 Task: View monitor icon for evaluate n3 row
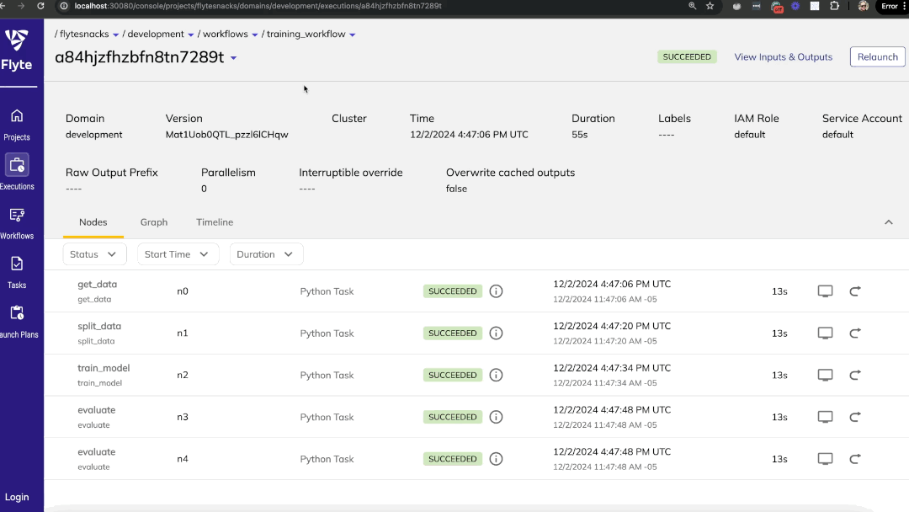(x=825, y=417)
